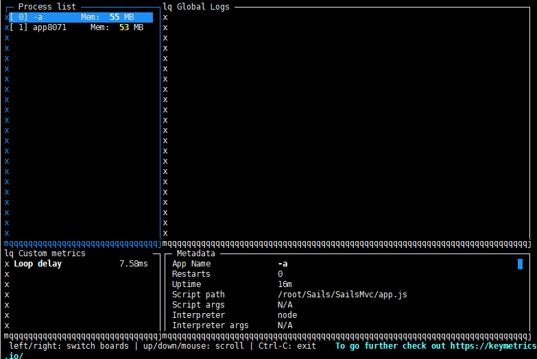Click the Script args label

(x=198, y=305)
